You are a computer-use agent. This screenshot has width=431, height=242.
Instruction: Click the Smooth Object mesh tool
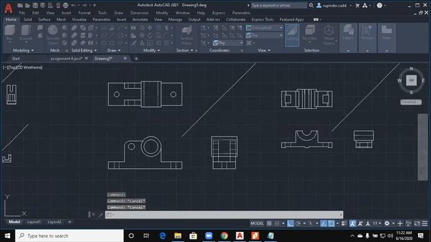[x=53, y=35]
